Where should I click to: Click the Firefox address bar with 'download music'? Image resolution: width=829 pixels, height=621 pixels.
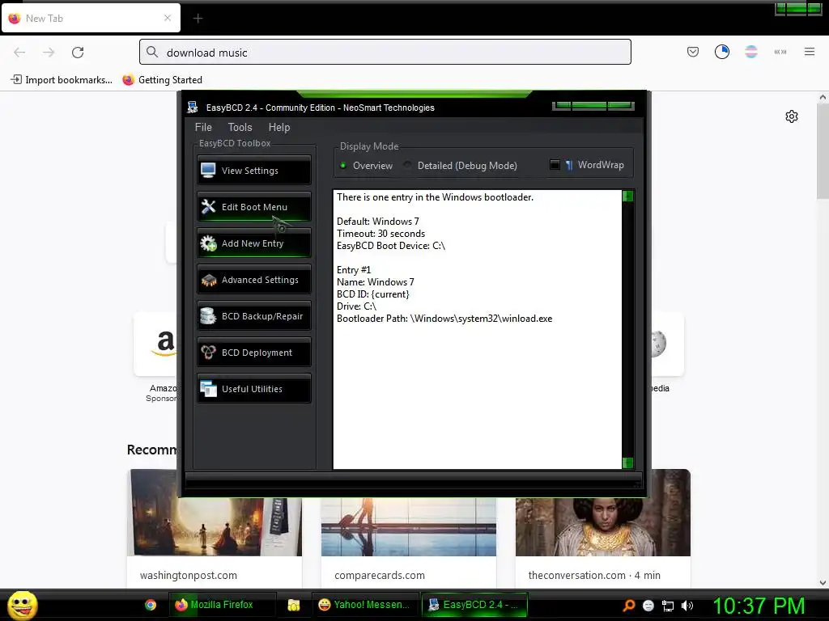click(385, 52)
